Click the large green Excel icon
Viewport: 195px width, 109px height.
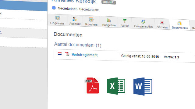(116, 86)
